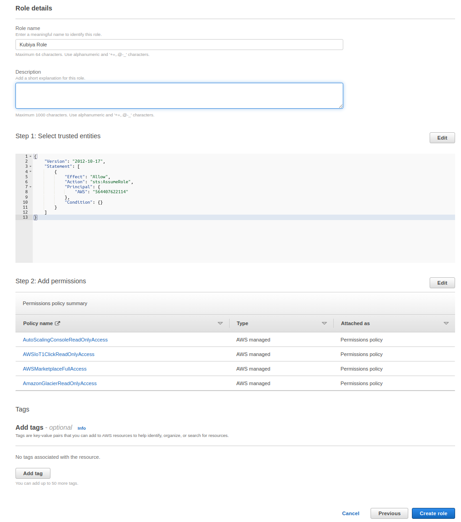Image resolution: width=461 pixels, height=522 pixels.
Task: Go back with the Previous button
Action: pyautogui.click(x=389, y=513)
